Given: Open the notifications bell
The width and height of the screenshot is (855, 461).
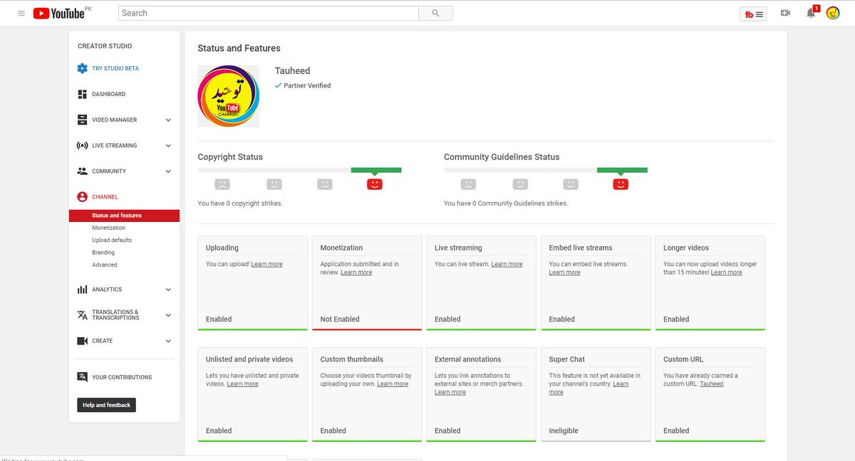Looking at the screenshot, I should tap(811, 13).
